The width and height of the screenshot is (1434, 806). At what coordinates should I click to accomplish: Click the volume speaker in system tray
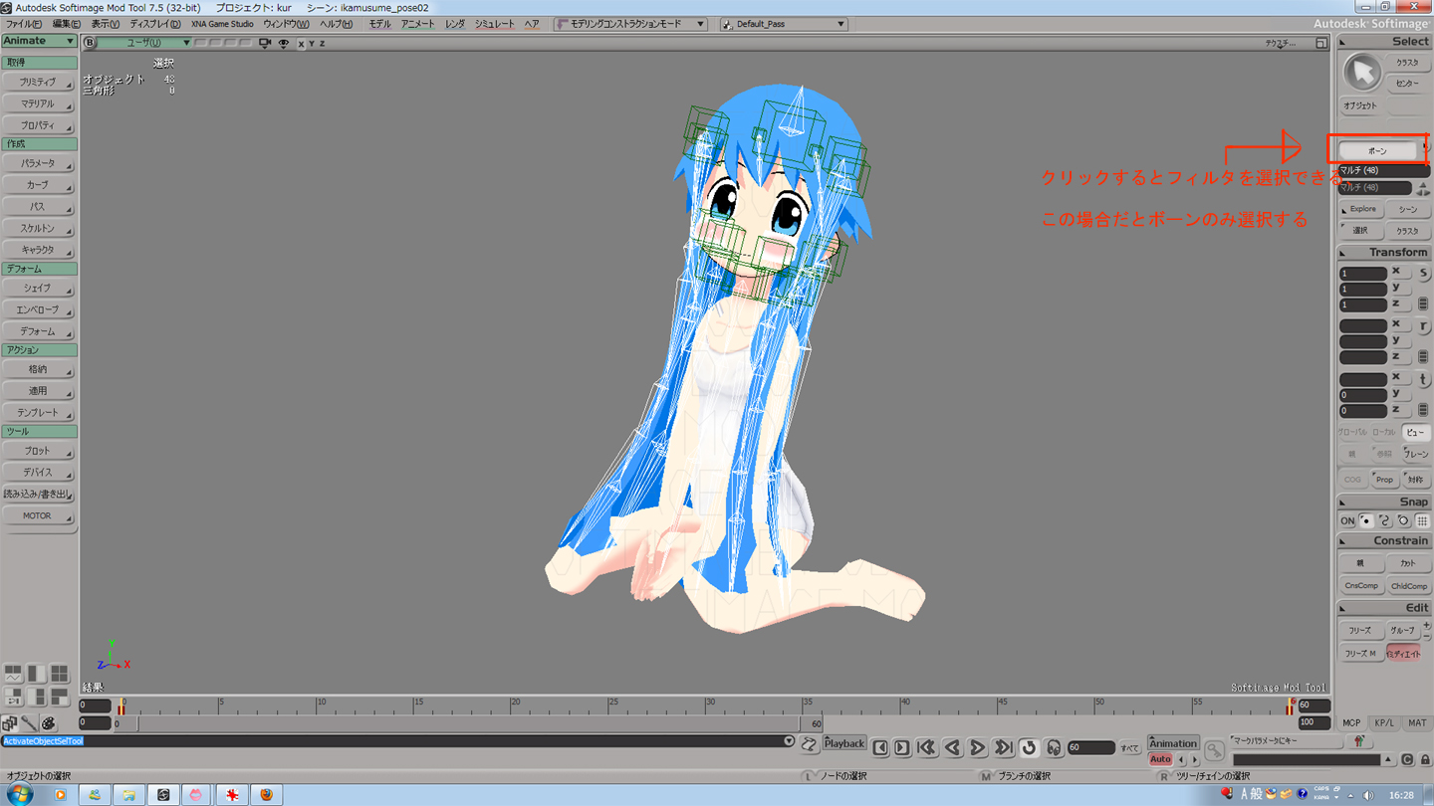(1367, 795)
